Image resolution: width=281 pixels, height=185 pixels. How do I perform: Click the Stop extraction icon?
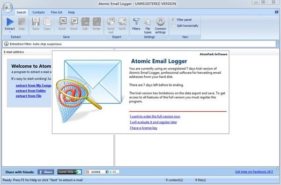(22, 22)
